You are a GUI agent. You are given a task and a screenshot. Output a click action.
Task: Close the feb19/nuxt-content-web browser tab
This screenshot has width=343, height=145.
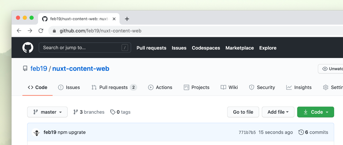(114, 19)
